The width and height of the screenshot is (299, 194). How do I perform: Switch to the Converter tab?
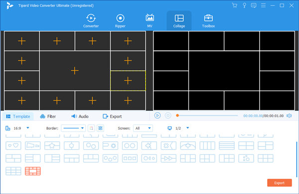point(91,21)
